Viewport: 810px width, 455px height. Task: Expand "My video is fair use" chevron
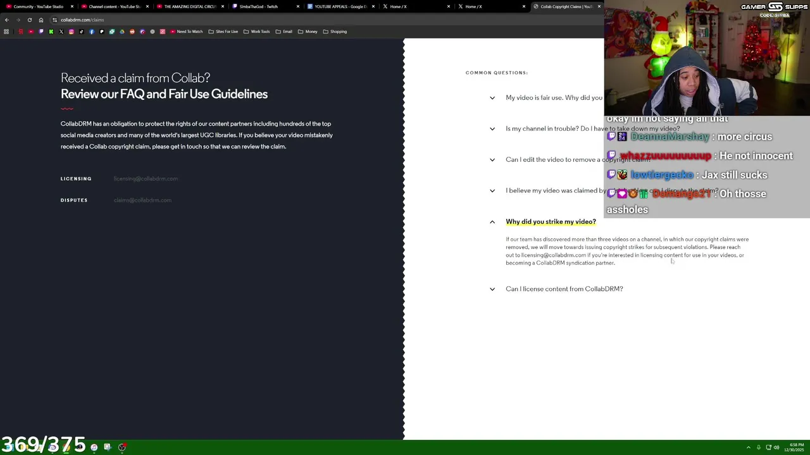492,98
